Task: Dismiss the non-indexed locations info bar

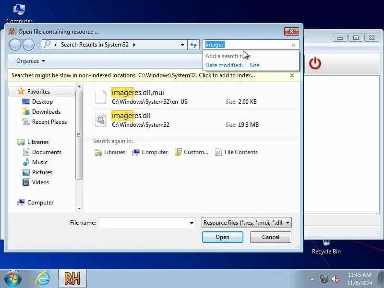Action: (x=292, y=75)
